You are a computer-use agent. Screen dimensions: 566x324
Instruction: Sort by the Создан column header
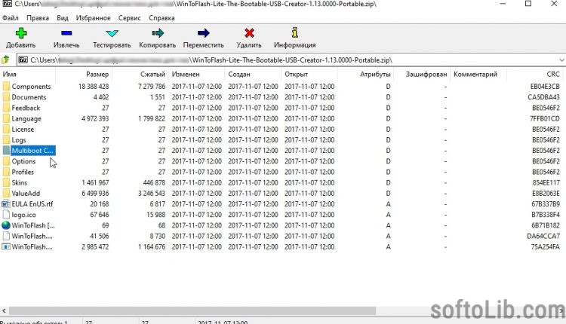pos(253,75)
